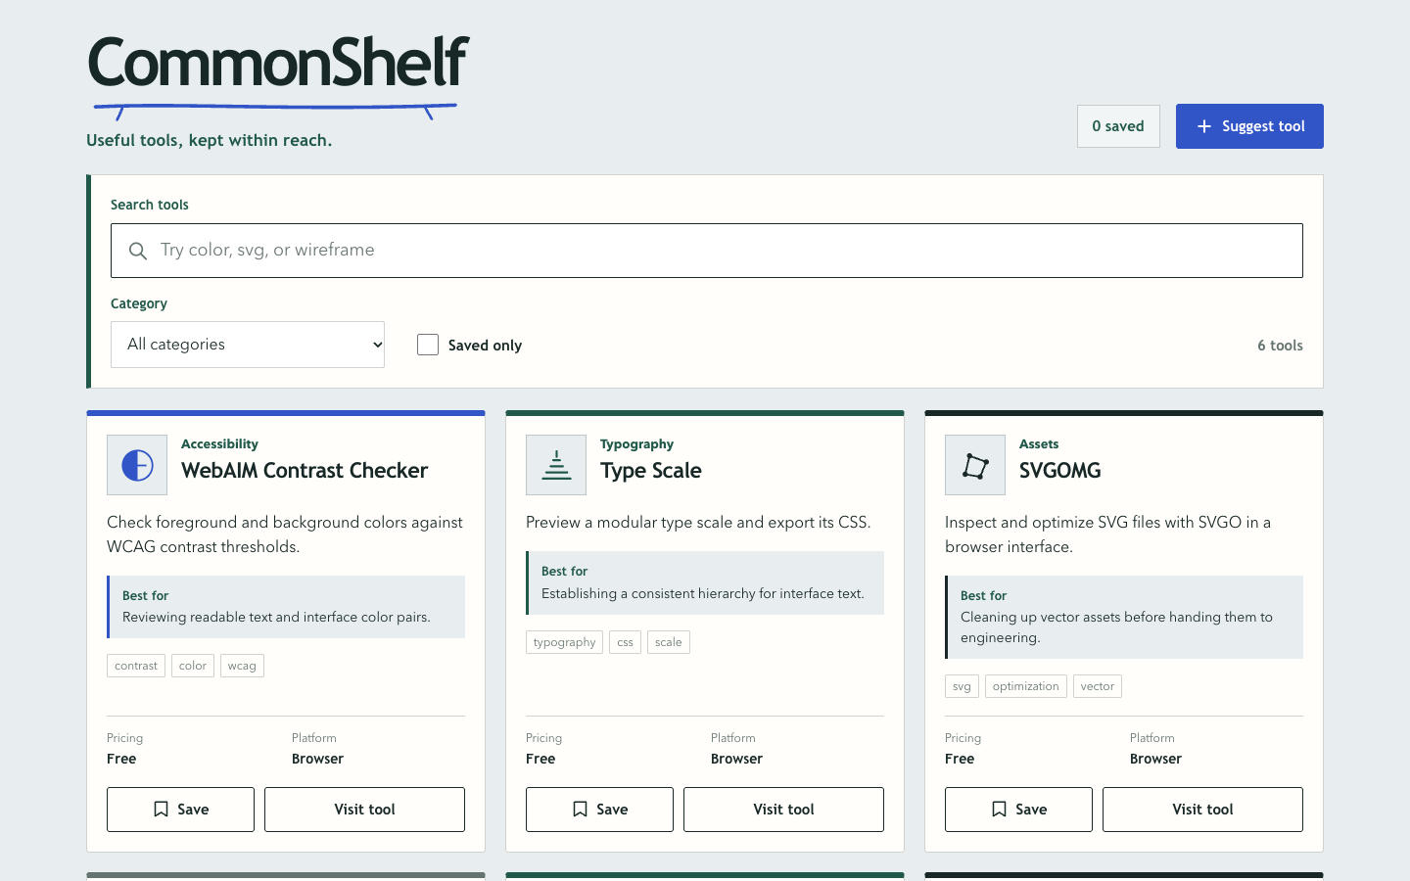Viewport: 1410px width, 881px height.
Task: Click the 'color' tag
Action: [193, 666]
